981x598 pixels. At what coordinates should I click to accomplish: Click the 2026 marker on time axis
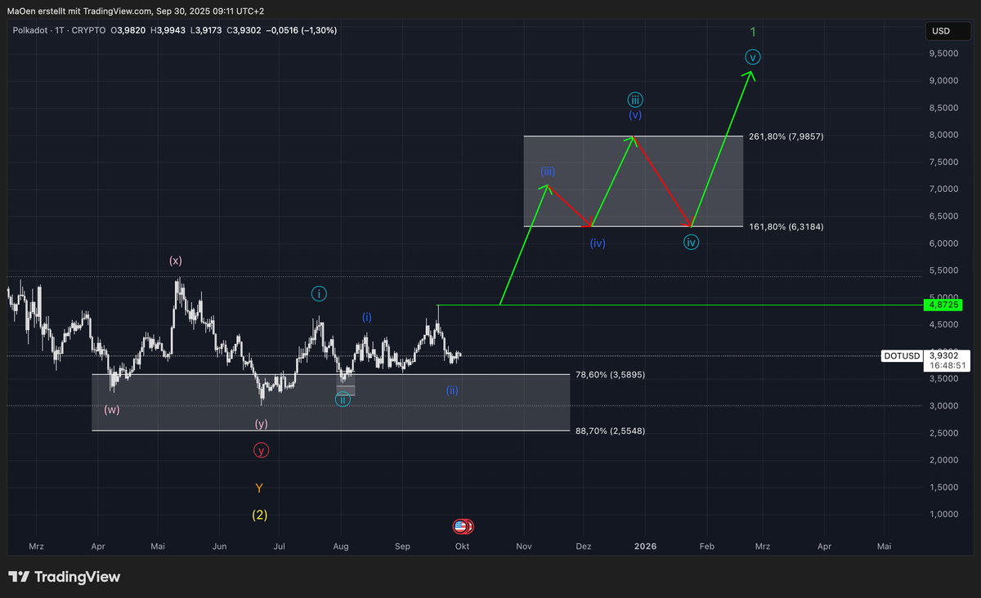[x=645, y=546]
